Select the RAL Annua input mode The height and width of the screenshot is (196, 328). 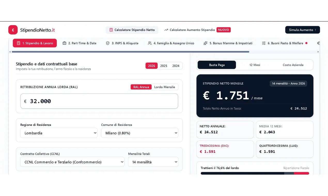[x=141, y=87]
